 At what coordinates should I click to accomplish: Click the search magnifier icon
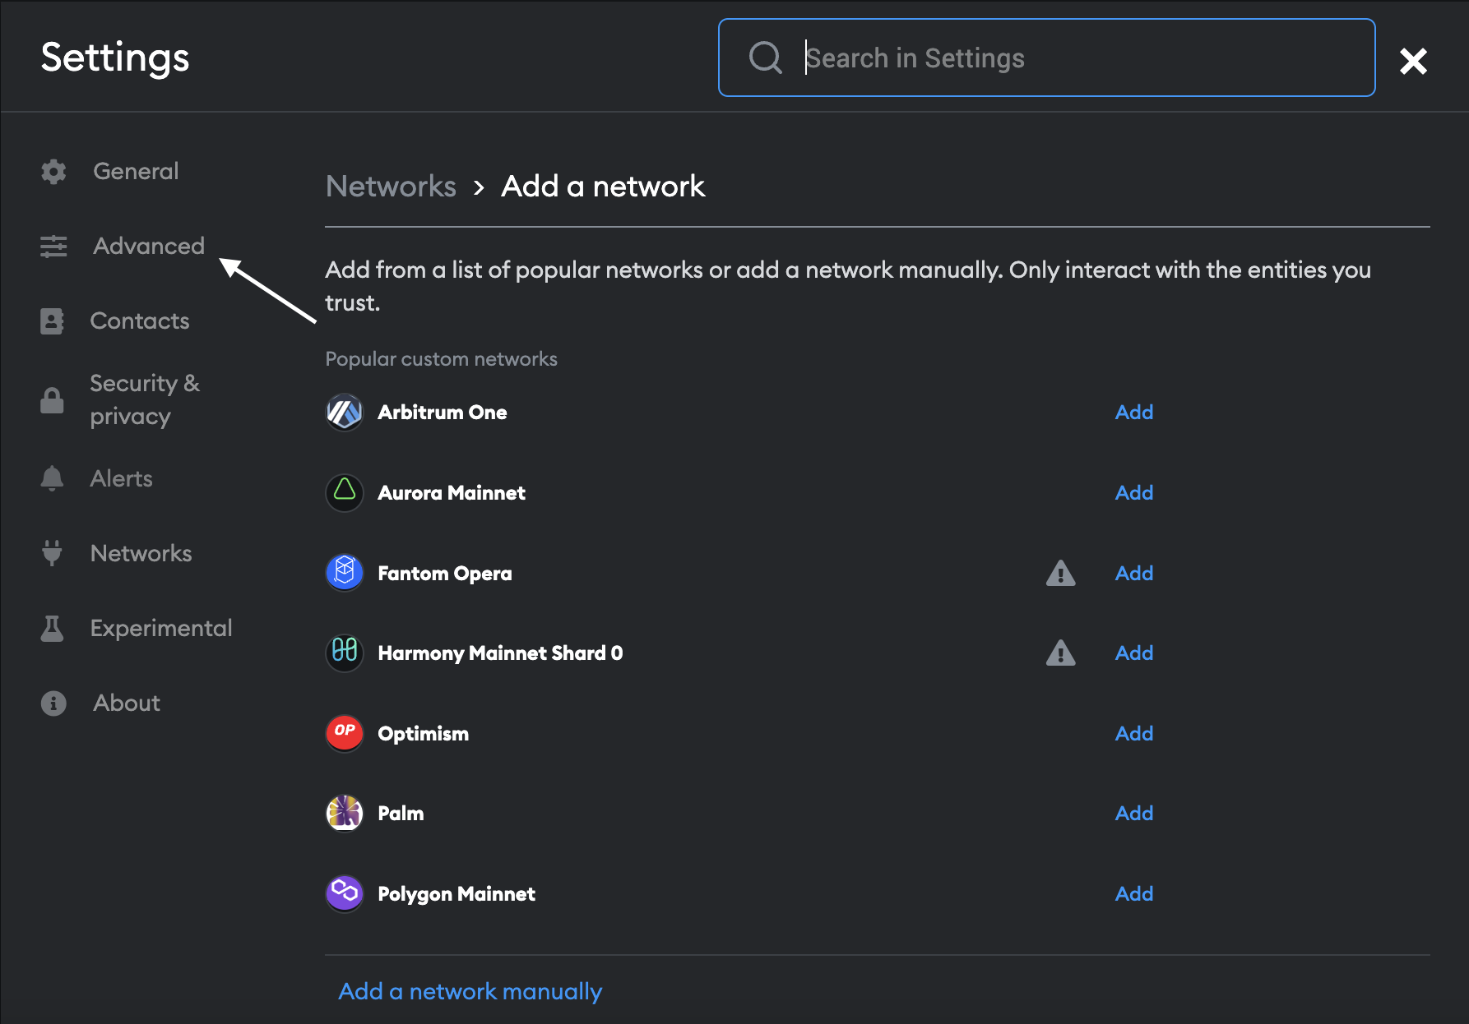[765, 58]
